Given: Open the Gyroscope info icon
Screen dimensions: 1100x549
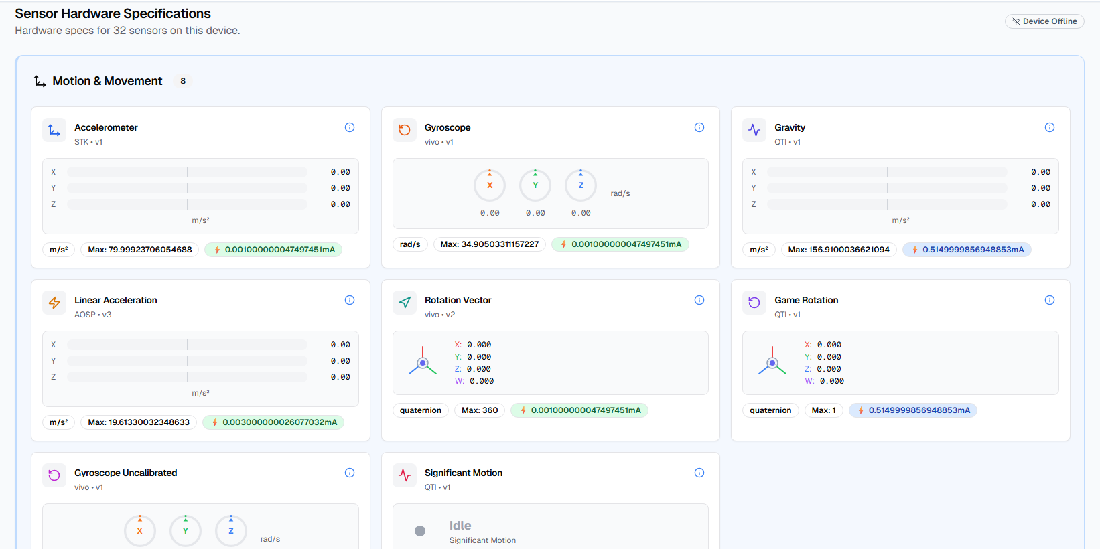Looking at the screenshot, I should (x=699, y=127).
